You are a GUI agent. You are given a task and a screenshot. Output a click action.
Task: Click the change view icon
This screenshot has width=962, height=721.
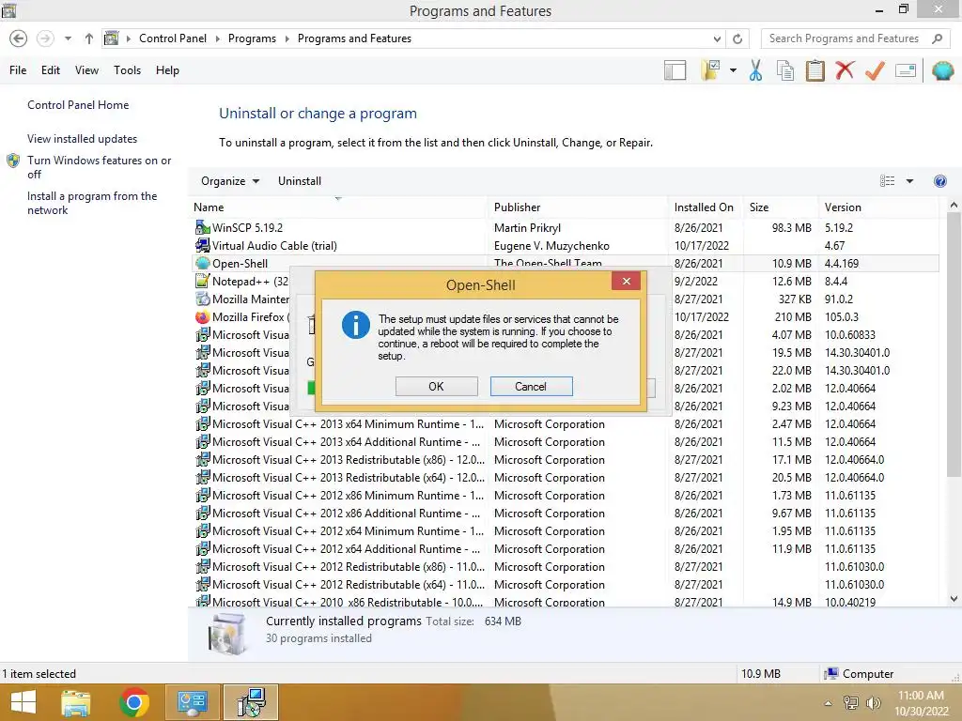click(887, 181)
